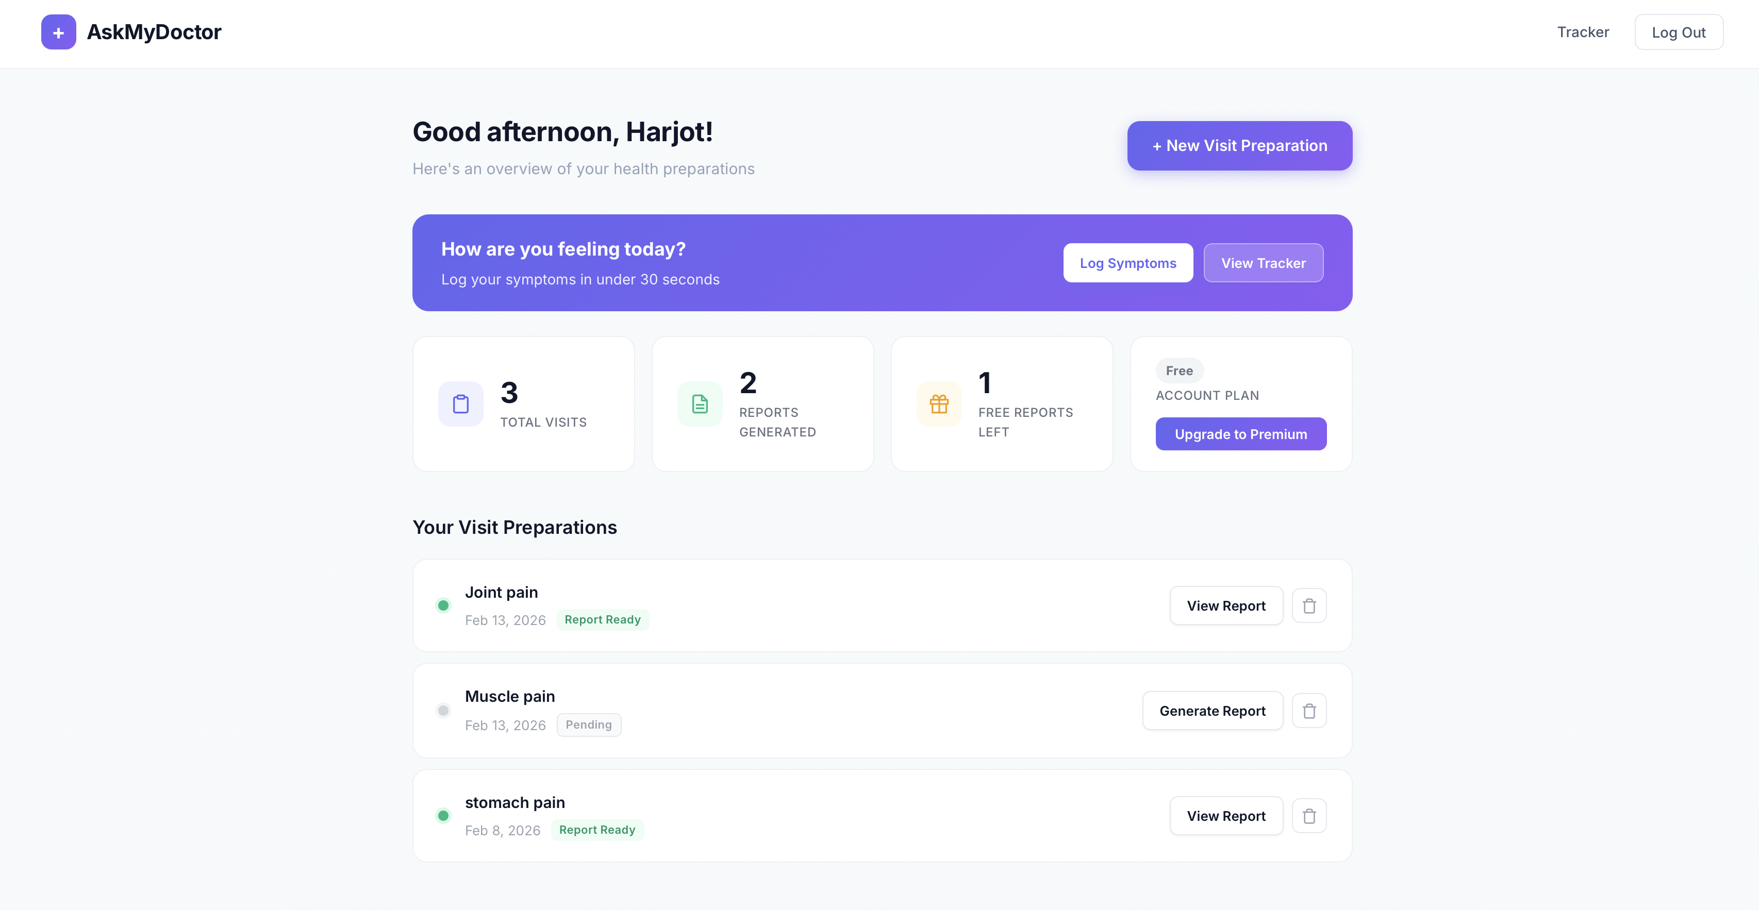The image size is (1759, 910).
Task: Delete the Muscle pain preparation via trash icon
Action: coord(1309,711)
